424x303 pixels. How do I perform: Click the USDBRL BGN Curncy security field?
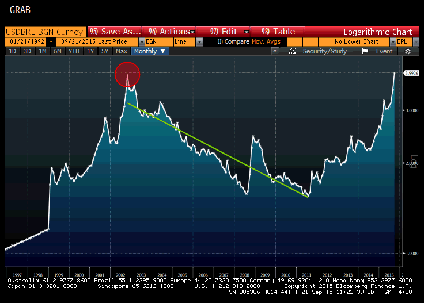45,32
